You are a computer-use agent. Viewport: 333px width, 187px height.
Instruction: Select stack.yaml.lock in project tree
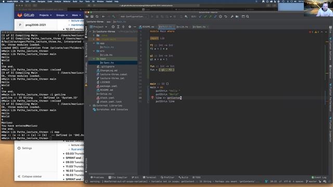(x=109, y=102)
